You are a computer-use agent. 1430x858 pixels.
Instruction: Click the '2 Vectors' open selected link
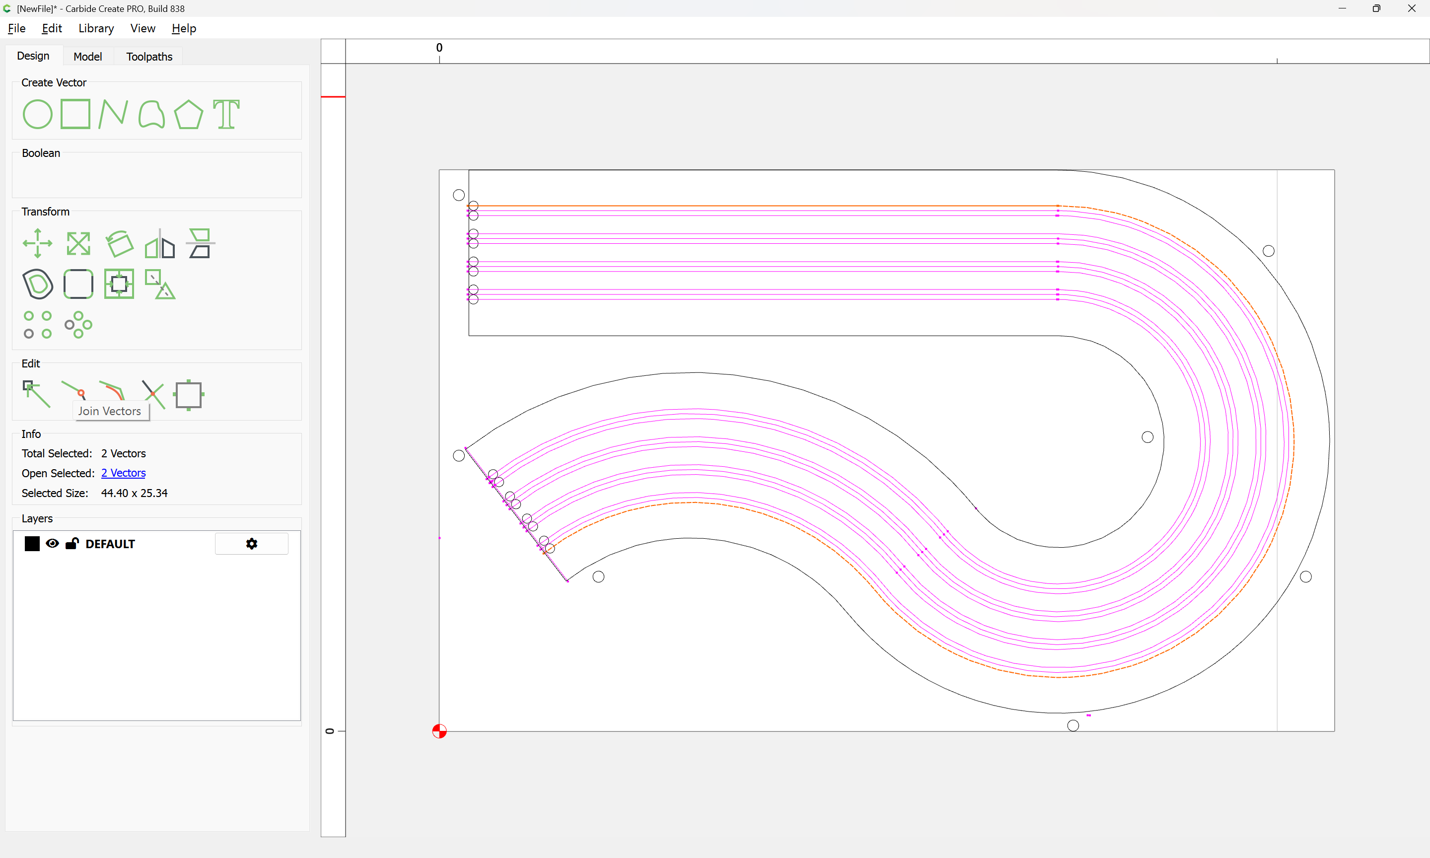[x=123, y=473]
